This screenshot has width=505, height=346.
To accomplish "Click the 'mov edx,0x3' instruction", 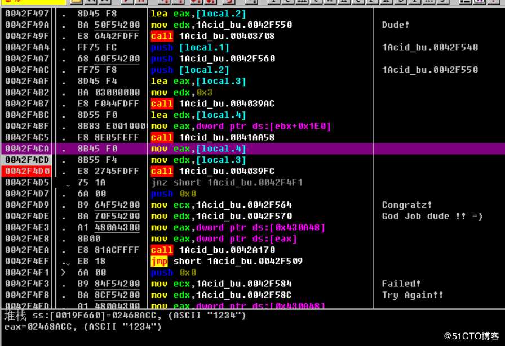I will (181, 93).
